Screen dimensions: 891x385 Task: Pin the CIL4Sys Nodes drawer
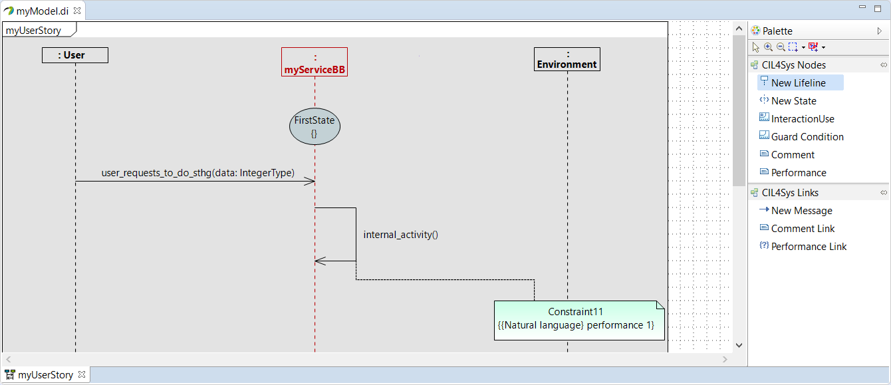884,65
